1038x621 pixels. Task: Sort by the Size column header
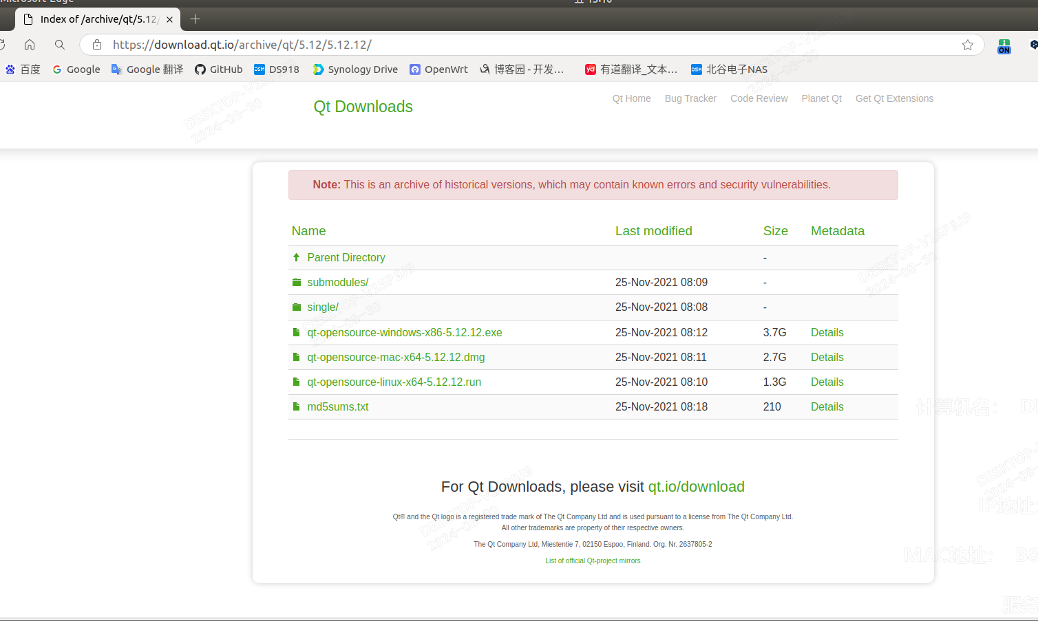tap(775, 231)
